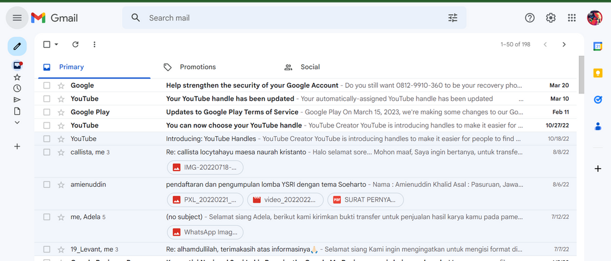Click the search magnifier icon
Image resolution: width=611 pixels, height=261 pixels.
point(135,18)
